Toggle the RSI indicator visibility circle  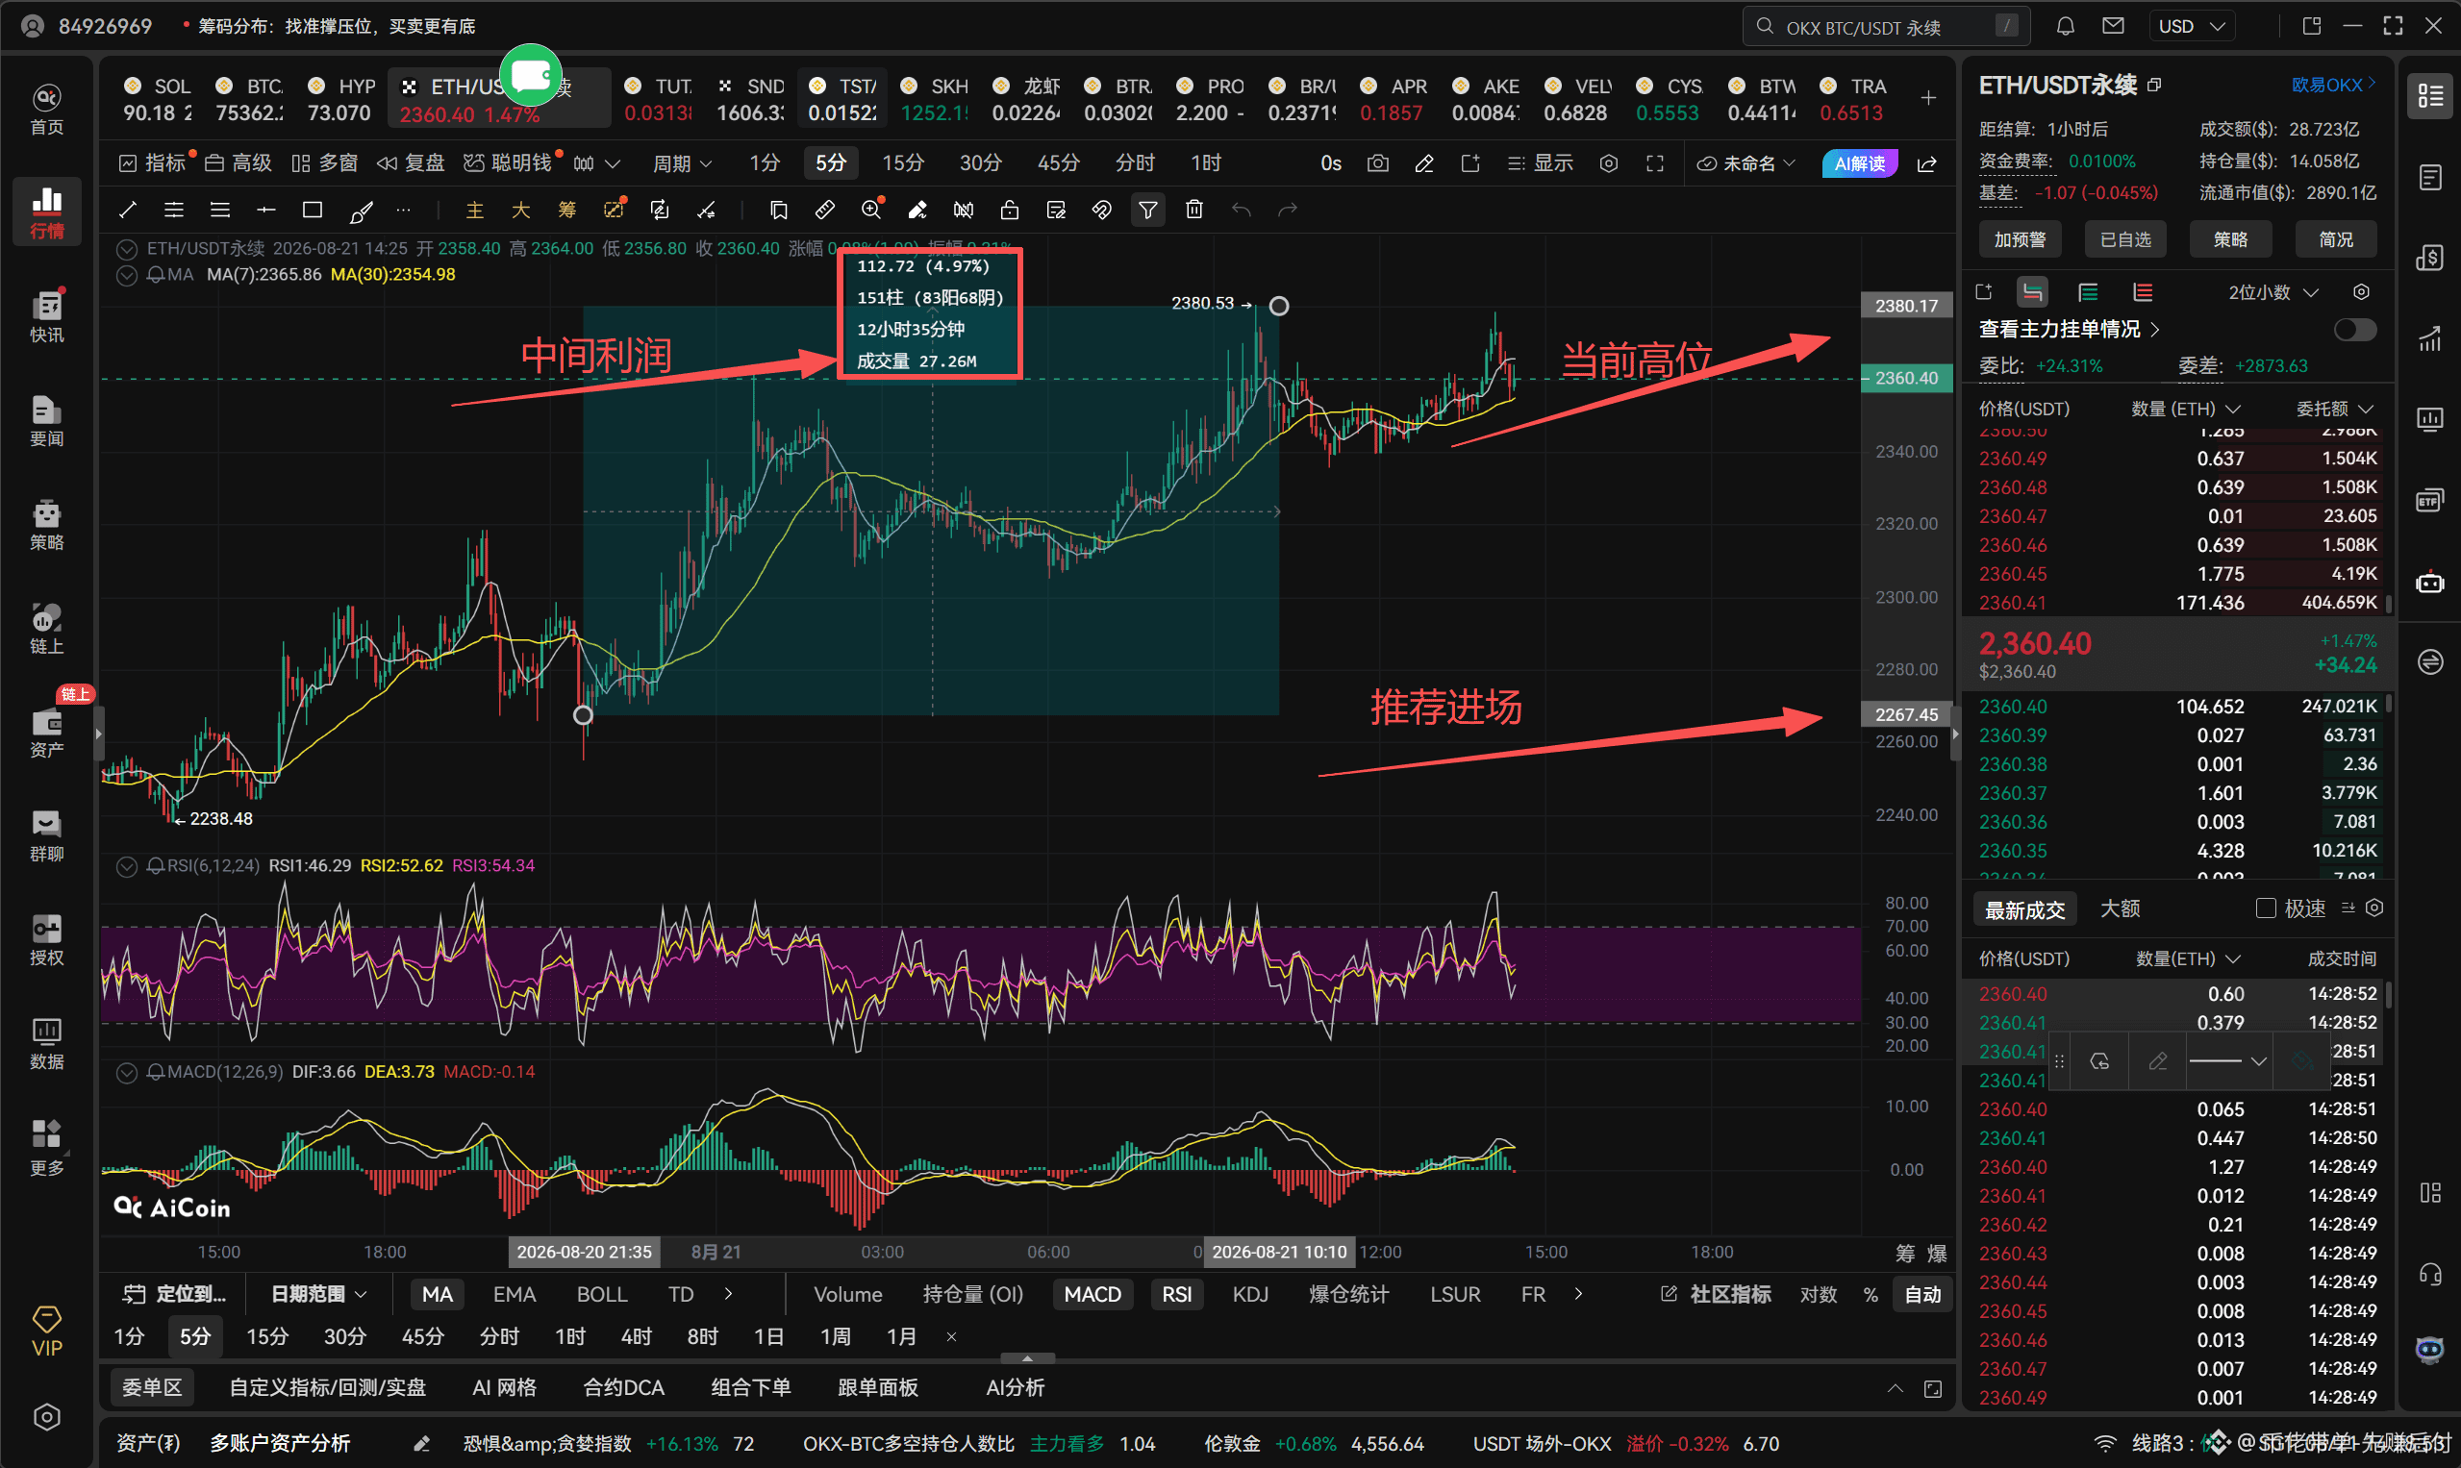(127, 866)
